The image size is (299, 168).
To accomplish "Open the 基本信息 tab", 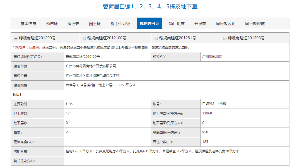I will click(x=28, y=24).
